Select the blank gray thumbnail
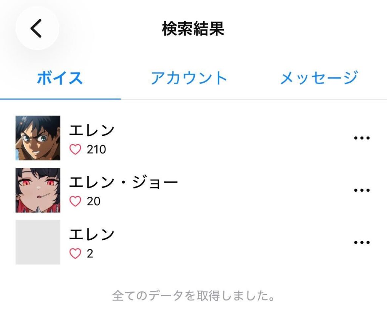The height and width of the screenshot is (325, 387). tap(38, 242)
